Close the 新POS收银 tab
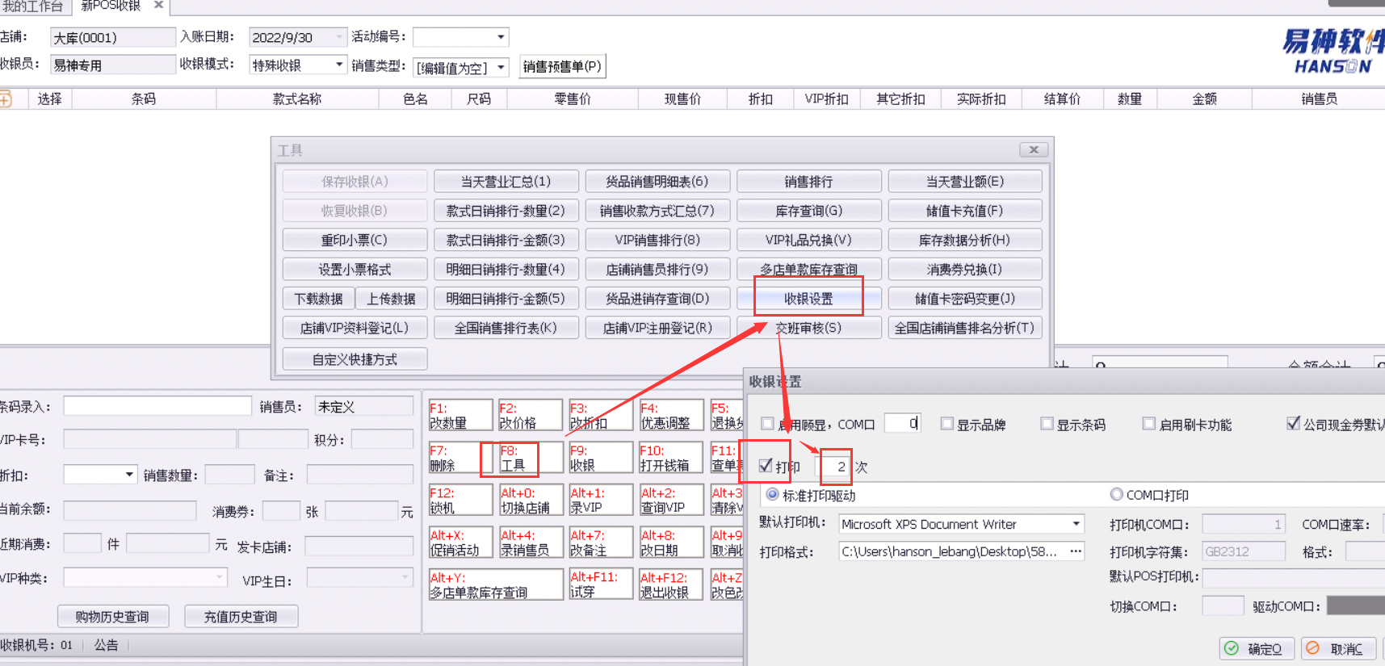1385x666 pixels. [158, 6]
